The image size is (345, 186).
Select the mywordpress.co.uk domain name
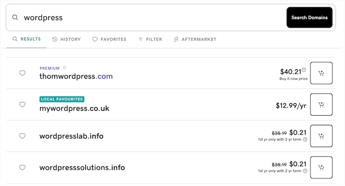coord(75,108)
